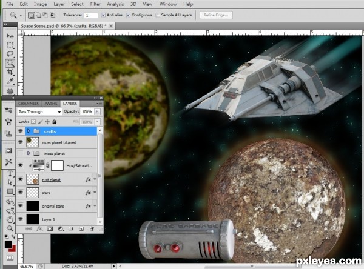
Task: Expand the moss planet group
Action: (x=29, y=153)
